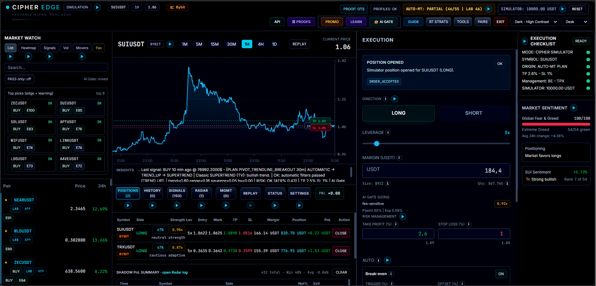Click play icon beside AUTO-MT PARTIAL status
This screenshot has height=286, width=596.
tap(488, 9)
